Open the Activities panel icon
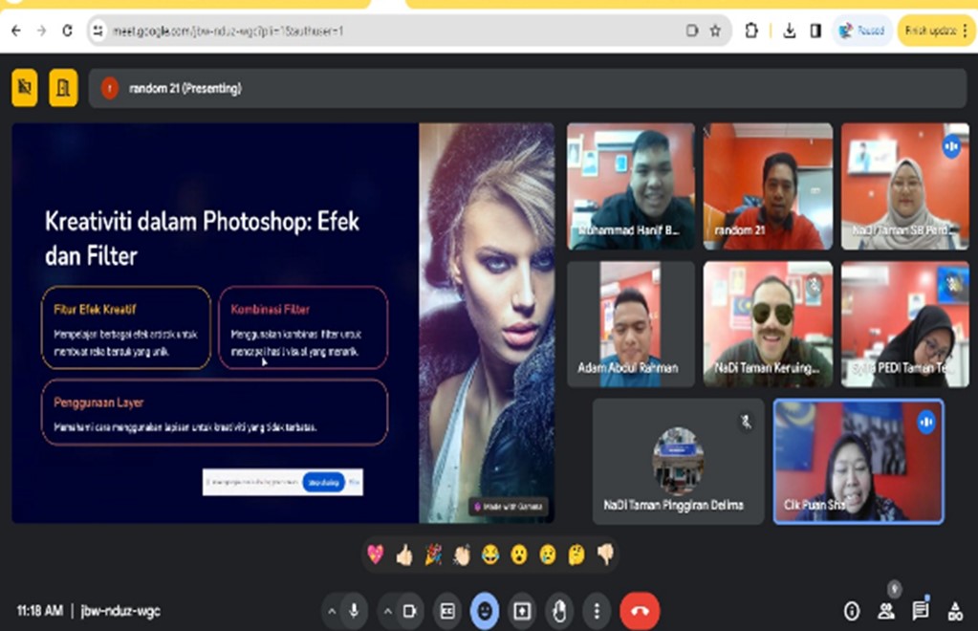This screenshot has height=631, width=978. (x=953, y=611)
